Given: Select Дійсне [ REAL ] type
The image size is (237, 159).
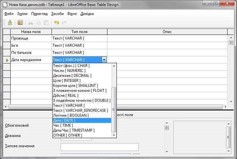Looking at the screenshot, I should coord(82,95).
